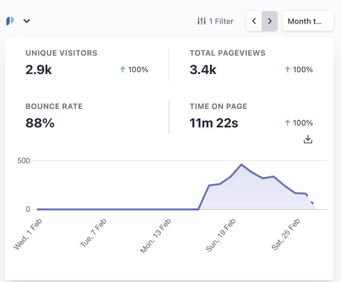Go to the next period arrow
341x282 pixels.
(270, 21)
